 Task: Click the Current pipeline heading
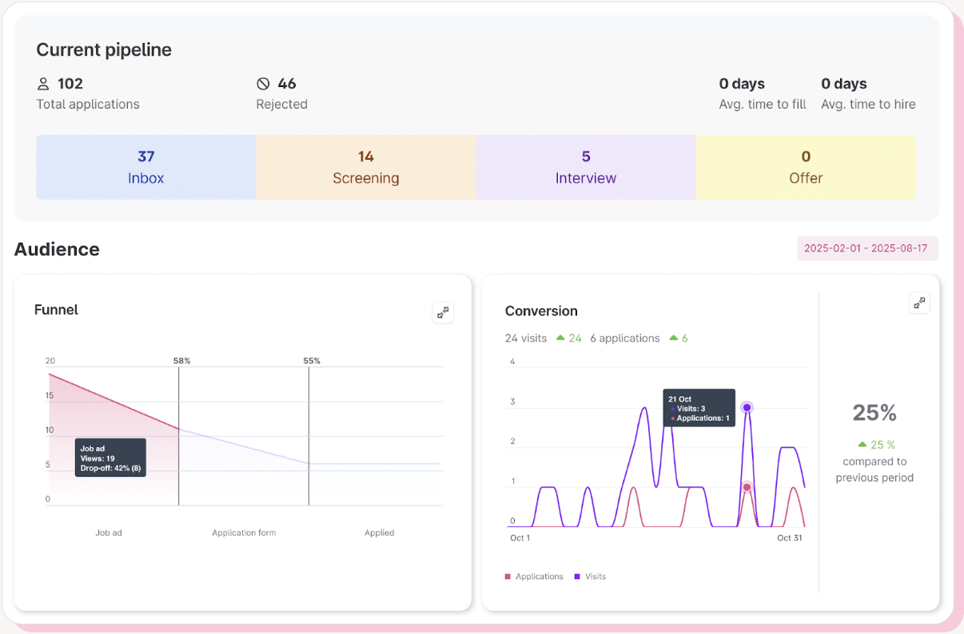click(x=104, y=50)
